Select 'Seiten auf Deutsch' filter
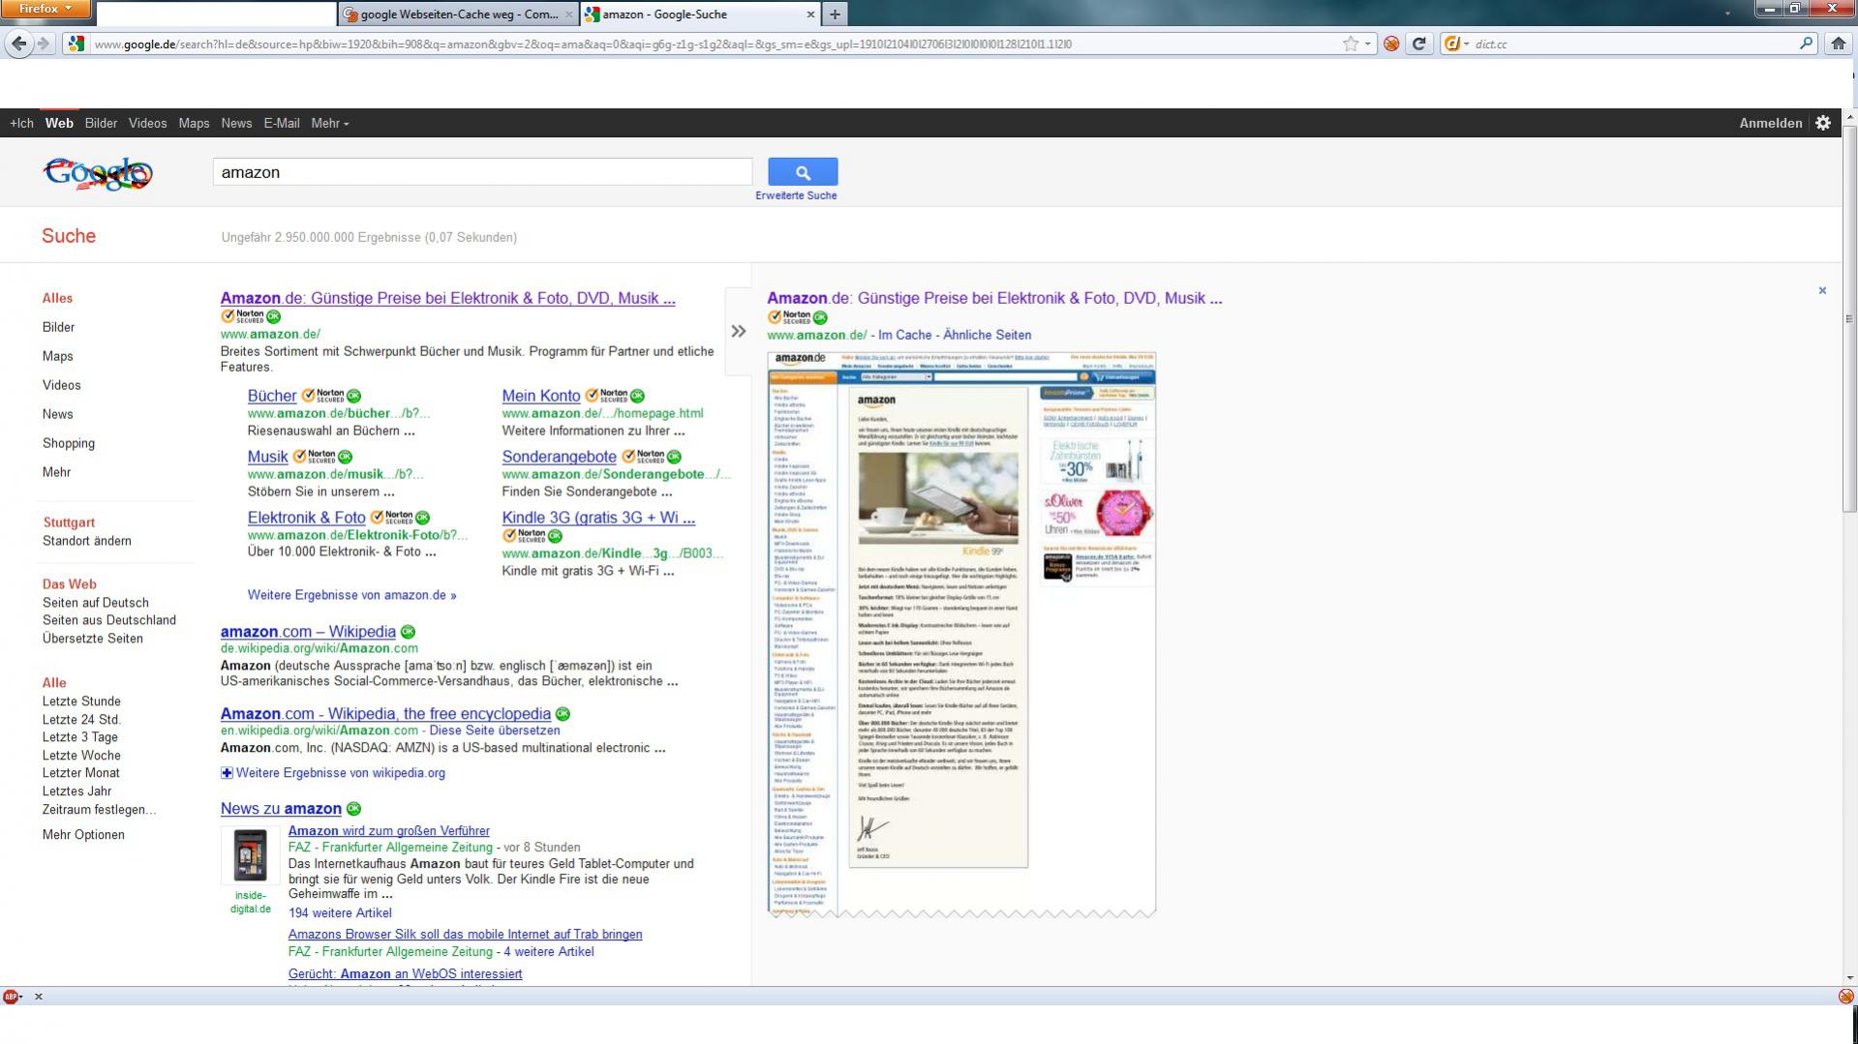Image resolution: width=1858 pixels, height=1044 pixels. click(96, 603)
